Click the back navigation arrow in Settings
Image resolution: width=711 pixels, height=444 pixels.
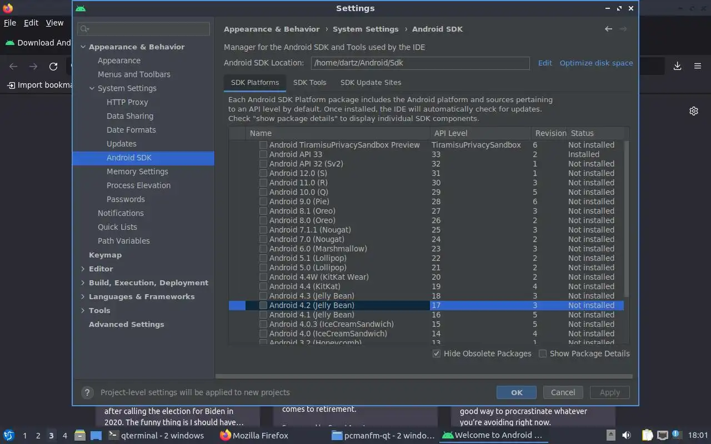[x=608, y=29]
